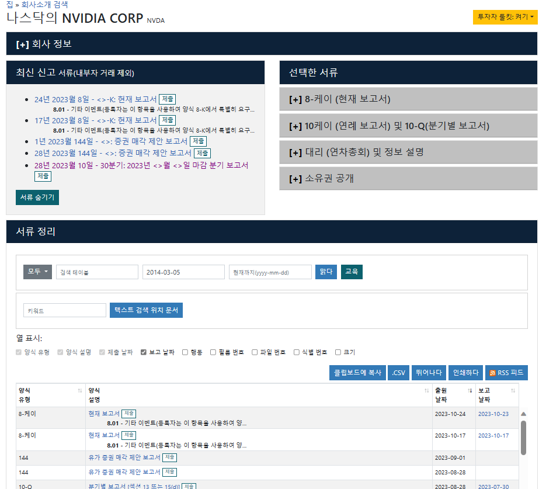The width and height of the screenshot is (539, 489).
Task: Click the .CSV export button
Action: click(399, 373)
